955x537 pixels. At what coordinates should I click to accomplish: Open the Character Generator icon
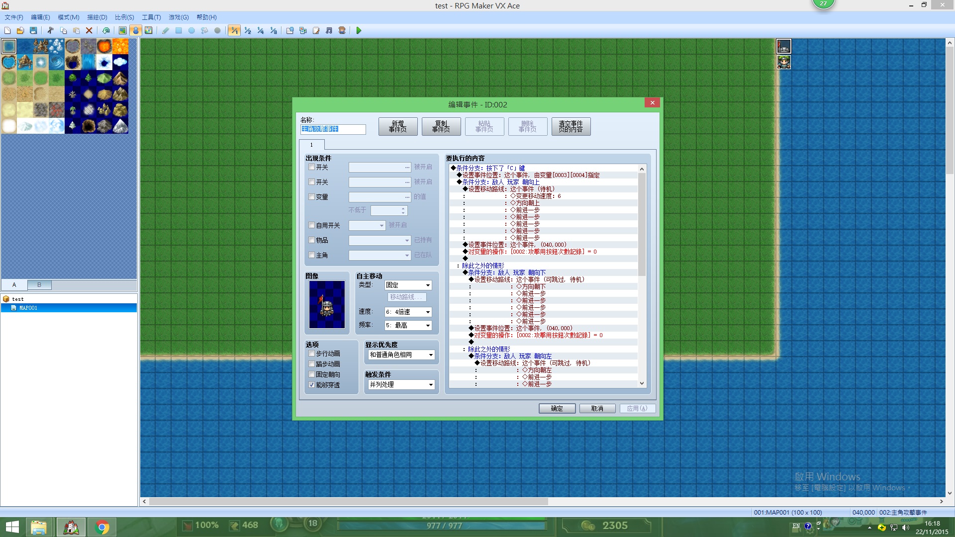tap(342, 31)
